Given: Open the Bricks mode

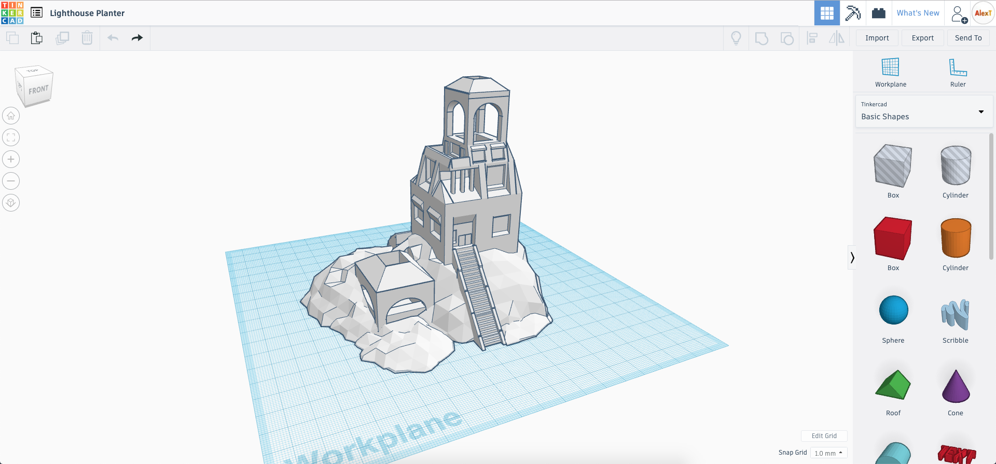Looking at the screenshot, I should point(879,13).
